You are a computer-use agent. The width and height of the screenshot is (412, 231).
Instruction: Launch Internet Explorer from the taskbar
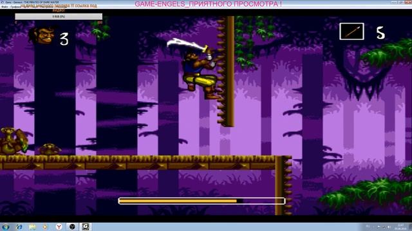click(19, 227)
